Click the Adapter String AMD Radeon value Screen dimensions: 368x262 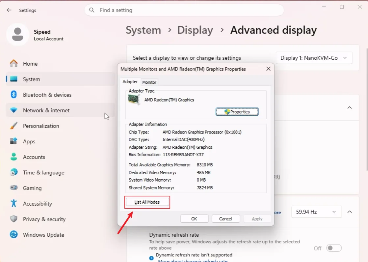coord(187,147)
